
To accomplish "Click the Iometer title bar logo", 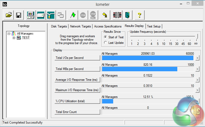I will coord(4,4).
